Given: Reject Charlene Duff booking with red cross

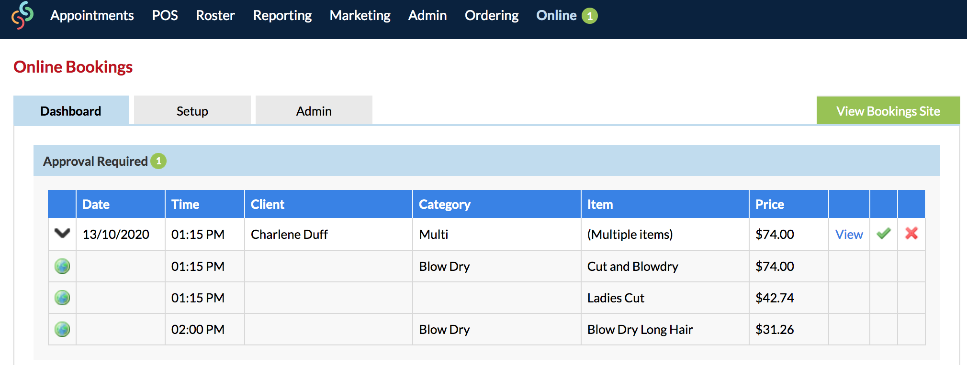Looking at the screenshot, I should pos(911,233).
